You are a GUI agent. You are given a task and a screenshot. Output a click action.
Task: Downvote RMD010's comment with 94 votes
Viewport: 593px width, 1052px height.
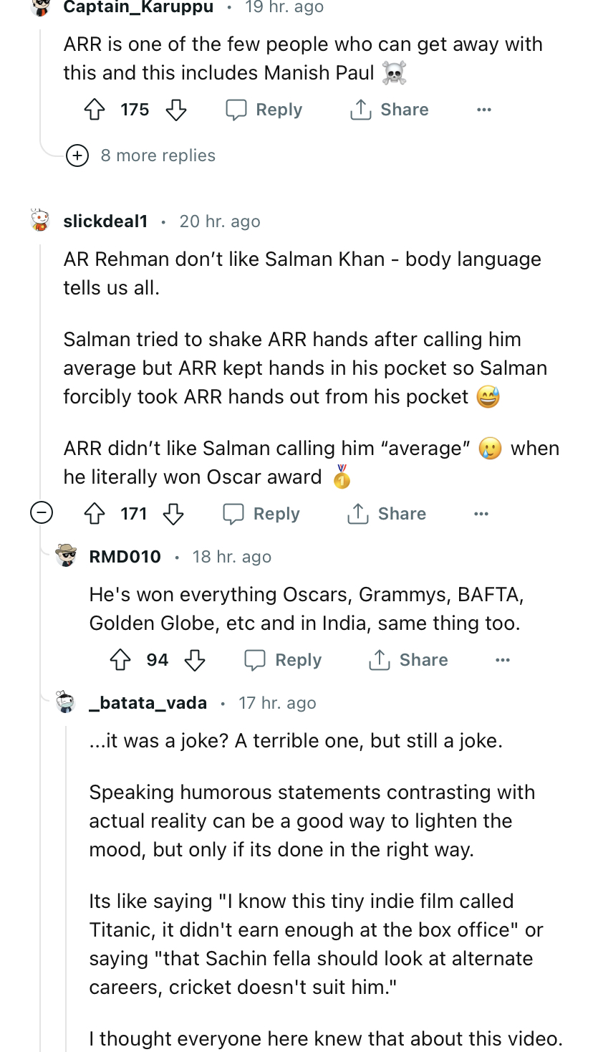tap(195, 660)
